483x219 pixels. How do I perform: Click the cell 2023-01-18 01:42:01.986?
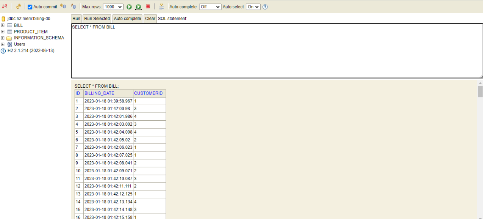pos(108,117)
